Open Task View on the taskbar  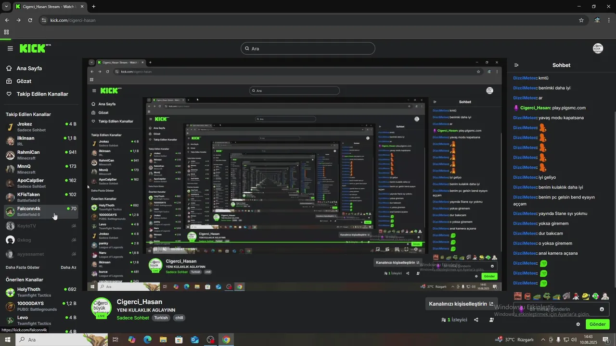pyautogui.click(x=115, y=340)
